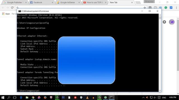Click the gray notification bell icon
Image resolution: width=179 pixels, height=100 pixels.
pyautogui.click(x=164, y=22)
